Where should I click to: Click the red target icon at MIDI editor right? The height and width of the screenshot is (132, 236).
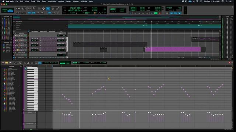pyautogui.click(x=229, y=63)
